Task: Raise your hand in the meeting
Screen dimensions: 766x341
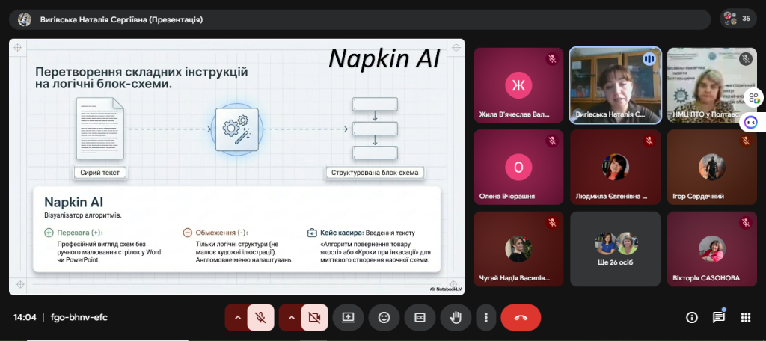Action: pos(456,317)
